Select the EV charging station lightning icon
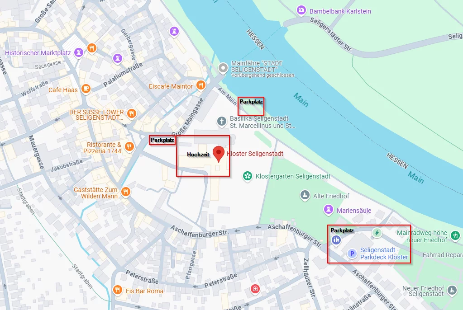Image resolution: width=463 pixels, height=310 pixels. 377,233
